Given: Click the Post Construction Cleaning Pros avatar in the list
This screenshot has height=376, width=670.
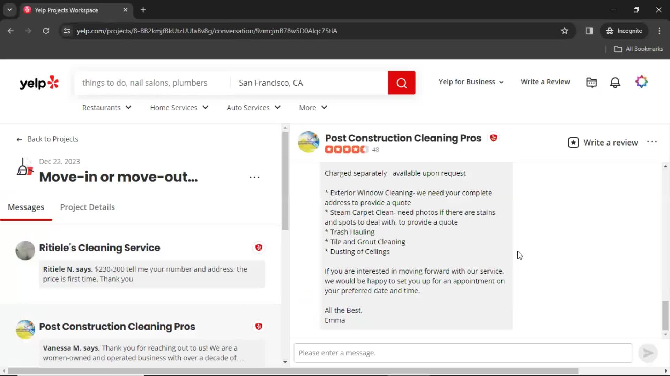Looking at the screenshot, I should (25, 329).
